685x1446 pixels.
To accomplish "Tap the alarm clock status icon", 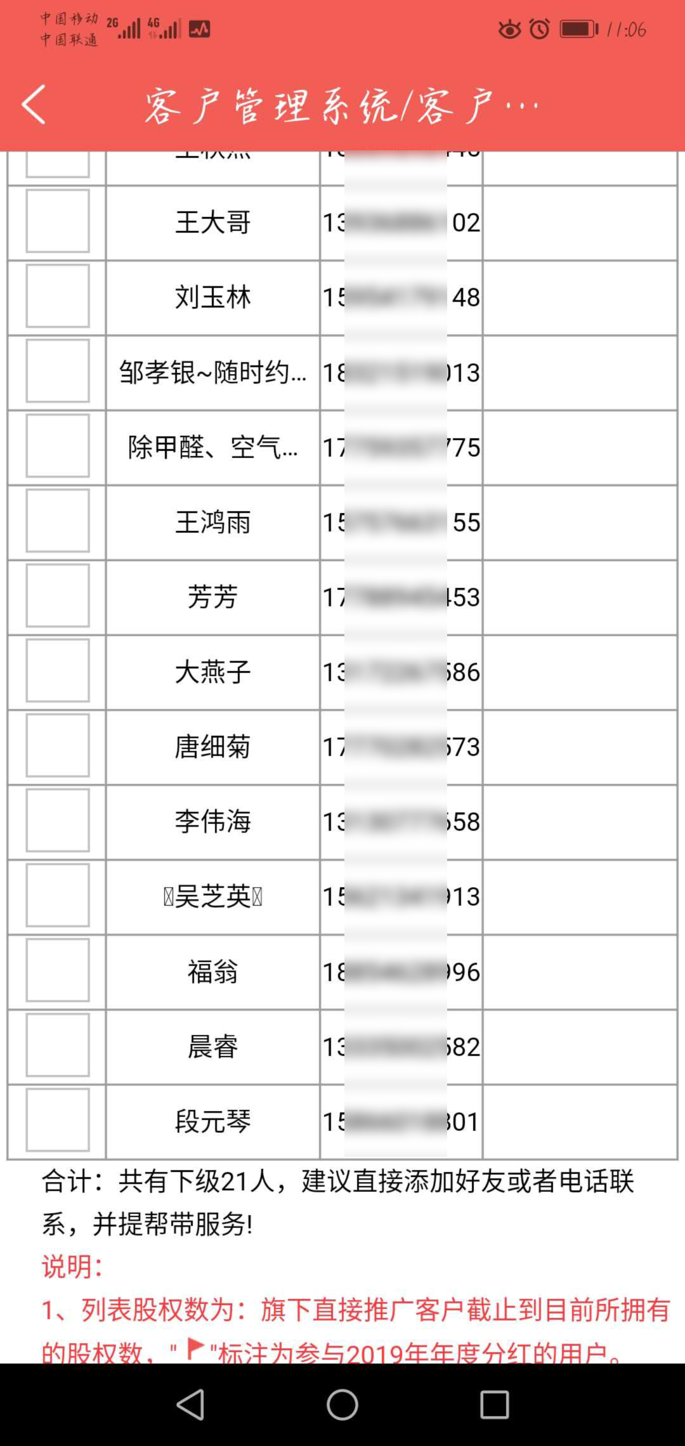I will [540, 29].
